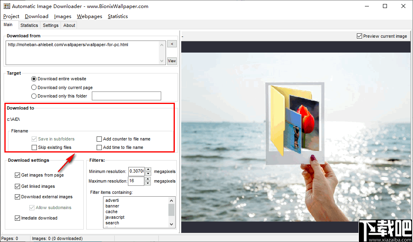
Task: Enable the Skip existing files checkbox
Action: [34, 147]
